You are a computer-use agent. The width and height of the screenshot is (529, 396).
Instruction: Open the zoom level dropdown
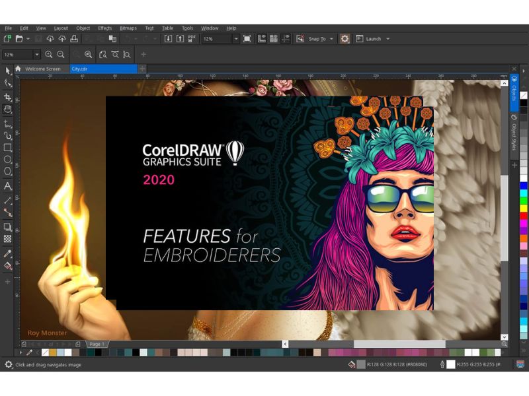236,38
